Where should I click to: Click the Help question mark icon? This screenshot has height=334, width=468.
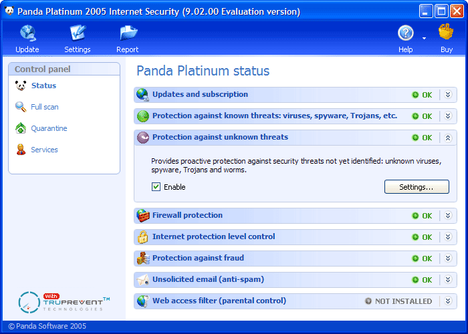coord(406,33)
